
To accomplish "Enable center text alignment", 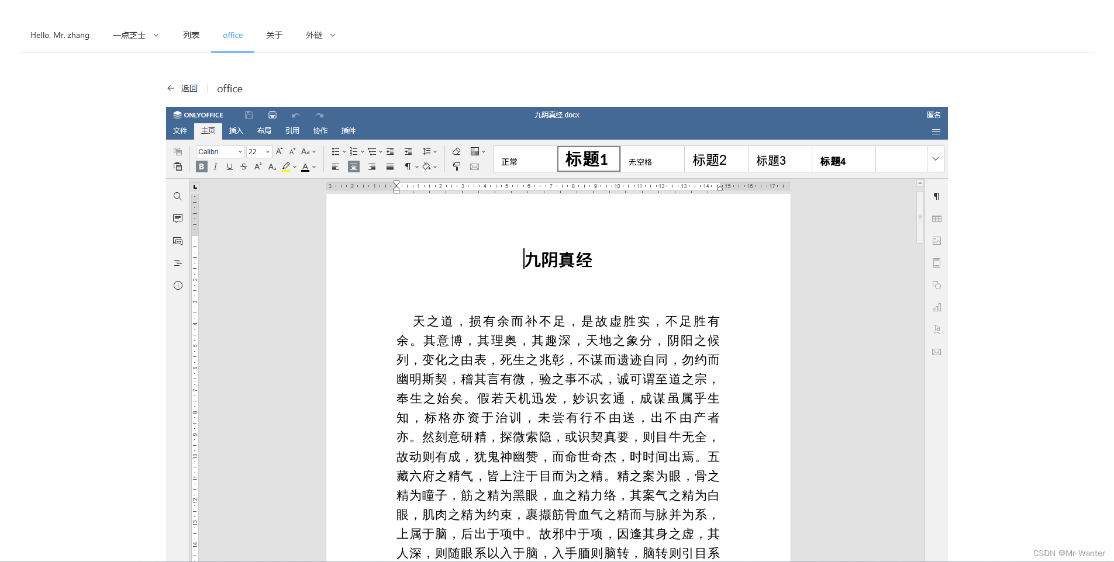I will click(x=353, y=166).
